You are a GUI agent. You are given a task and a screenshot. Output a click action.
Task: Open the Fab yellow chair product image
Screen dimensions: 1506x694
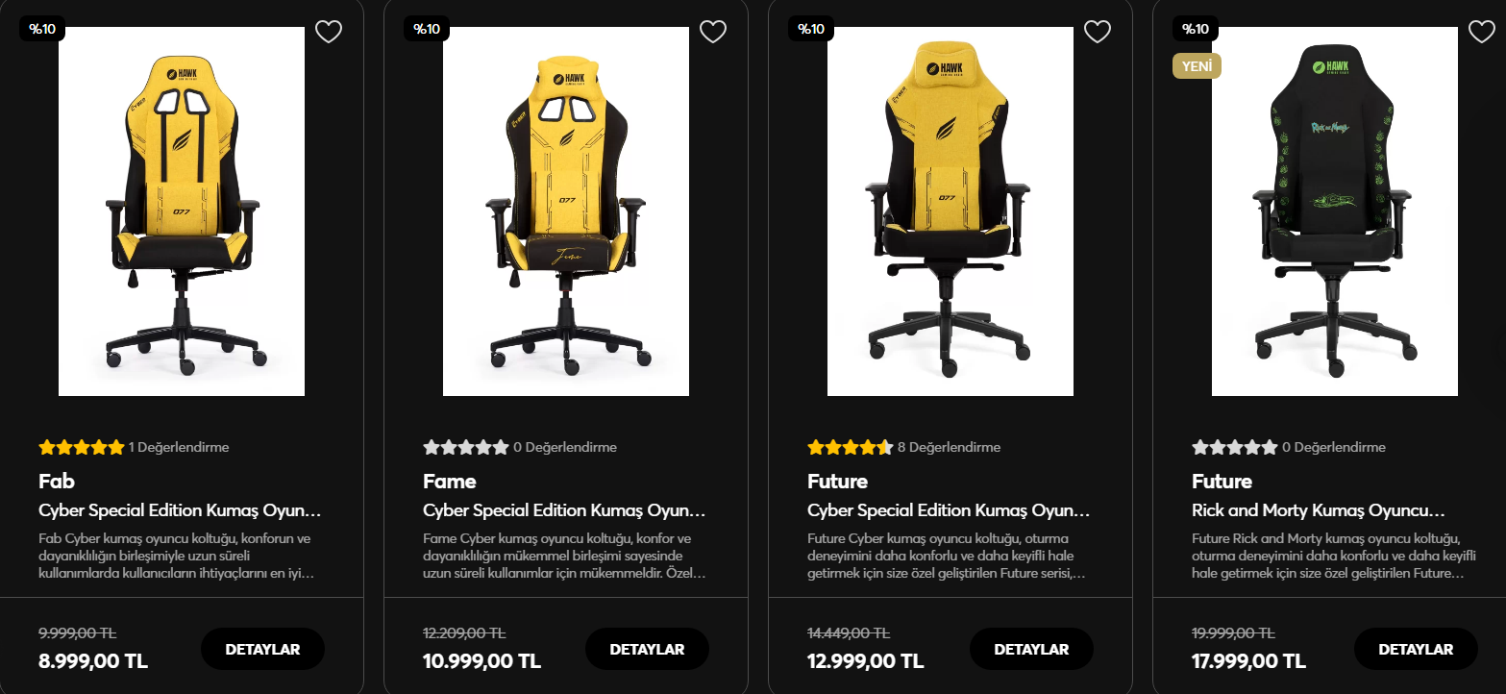(x=182, y=211)
